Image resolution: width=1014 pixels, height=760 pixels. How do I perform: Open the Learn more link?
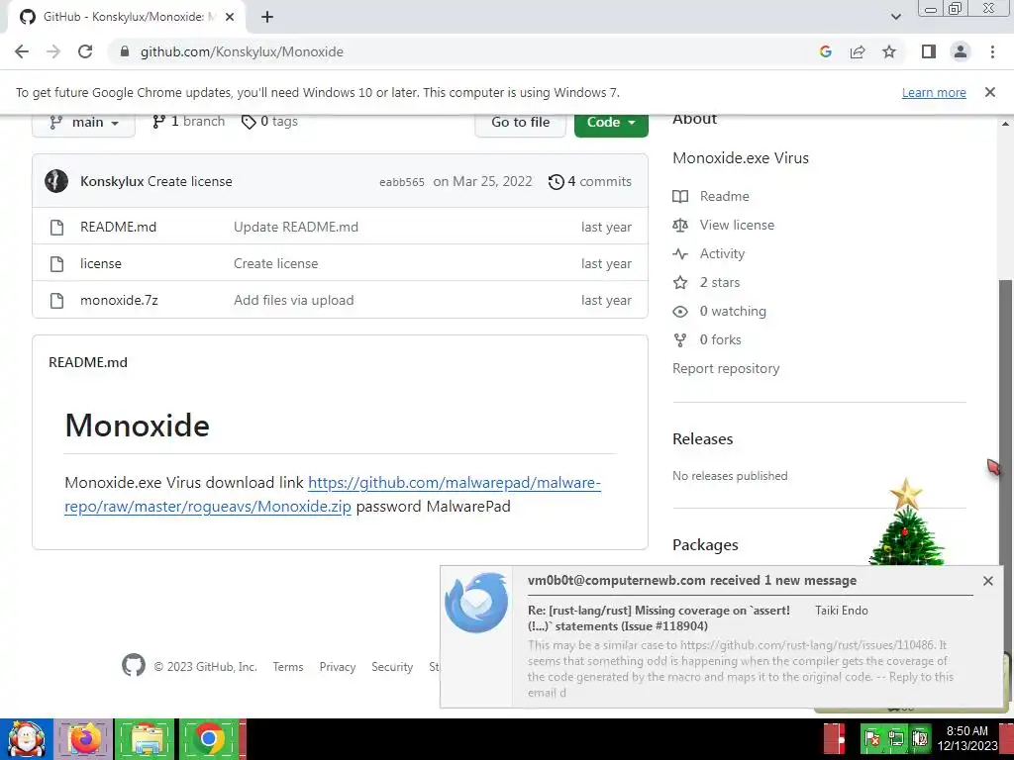click(x=934, y=92)
